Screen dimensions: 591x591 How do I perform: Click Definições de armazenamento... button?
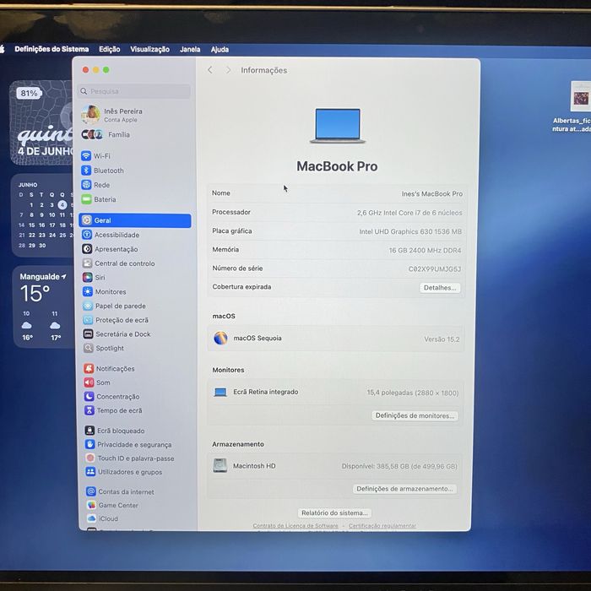[x=404, y=489]
